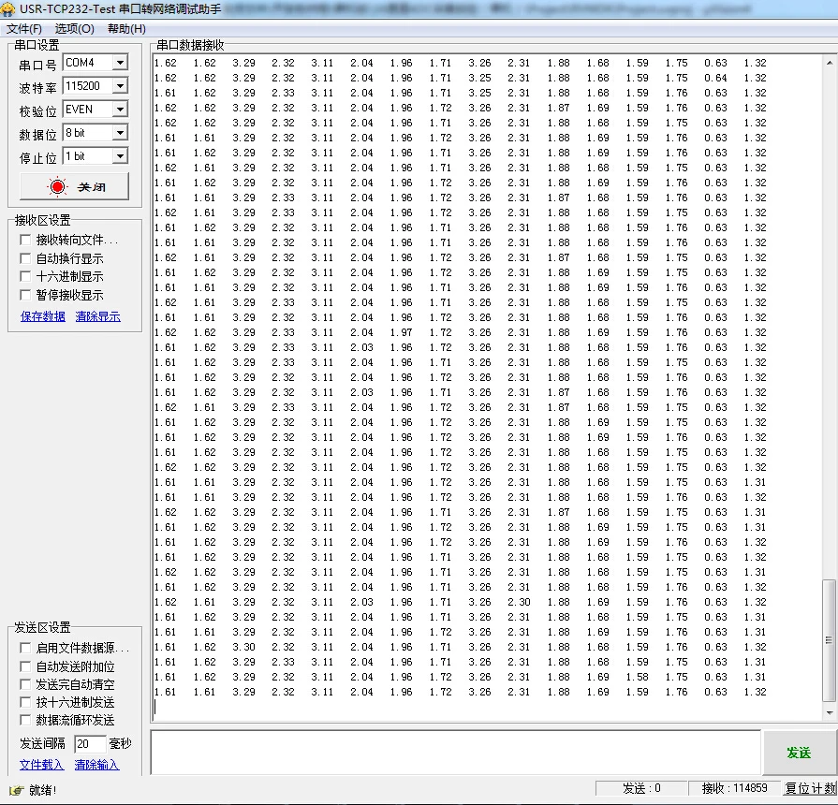Click the 清除显示 link
The height and width of the screenshot is (805, 838).
pos(97,316)
